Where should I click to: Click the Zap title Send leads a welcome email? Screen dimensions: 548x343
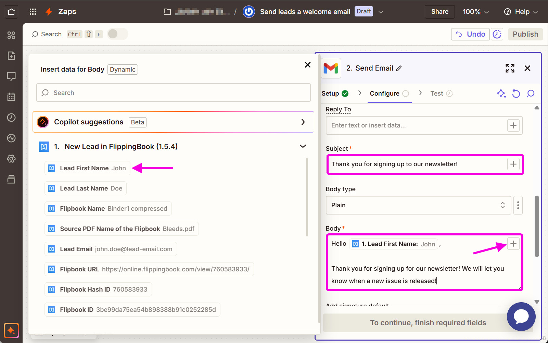305,12
